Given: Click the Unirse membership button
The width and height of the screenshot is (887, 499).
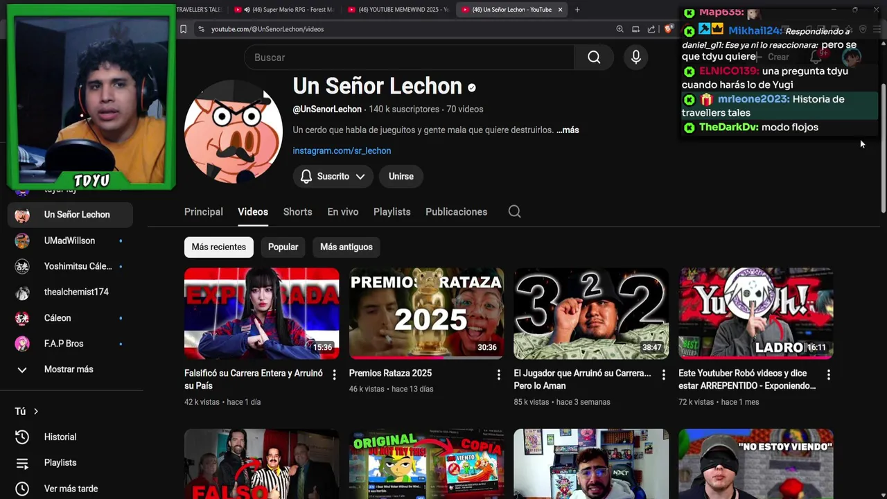Looking at the screenshot, I should pyautogui.click(x=401, y=177).
